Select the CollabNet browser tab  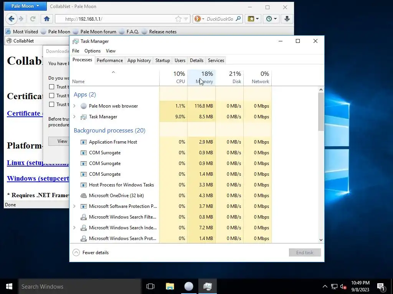pyautogui.click(x=36, y=41)
